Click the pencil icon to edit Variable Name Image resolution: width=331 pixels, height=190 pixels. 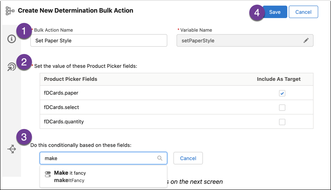click(x=306, y=40)
